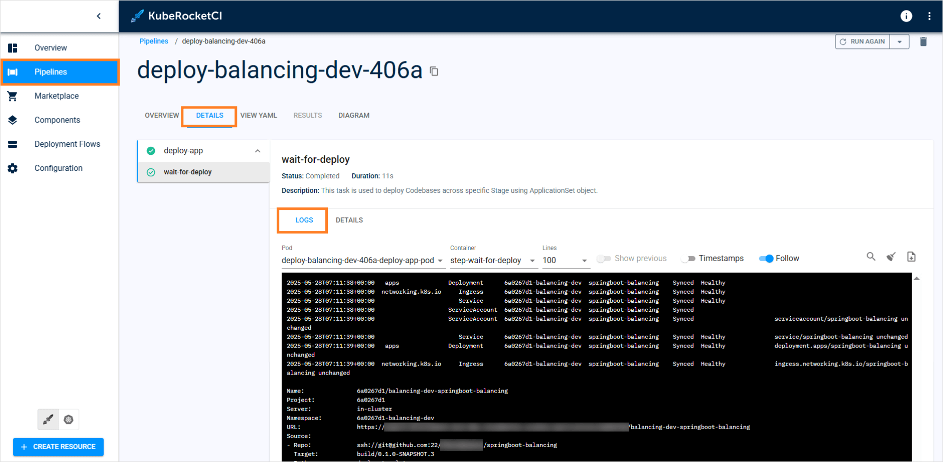
Task: Switch to the VIEW YAML tab
Action: [259, 115]
